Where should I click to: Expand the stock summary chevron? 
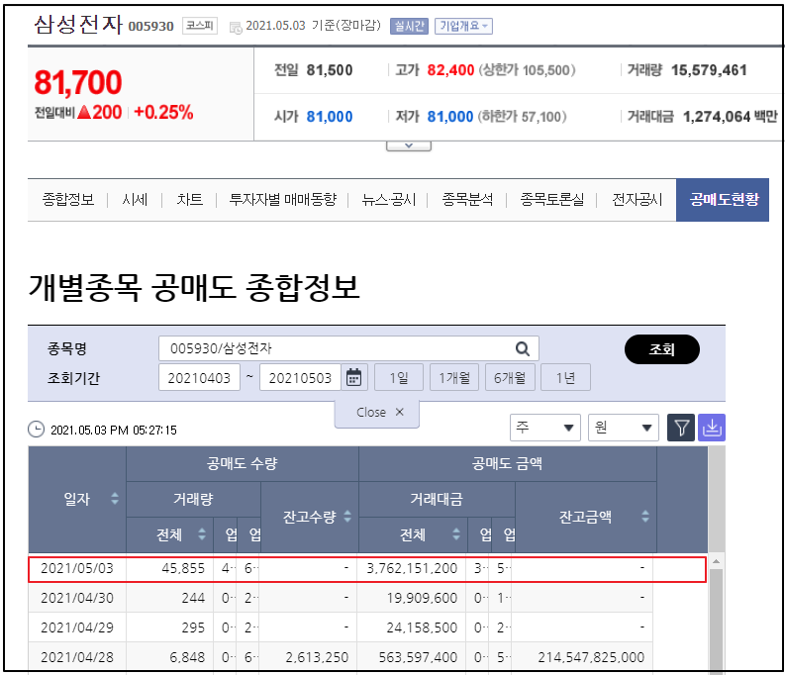(409, 145)
